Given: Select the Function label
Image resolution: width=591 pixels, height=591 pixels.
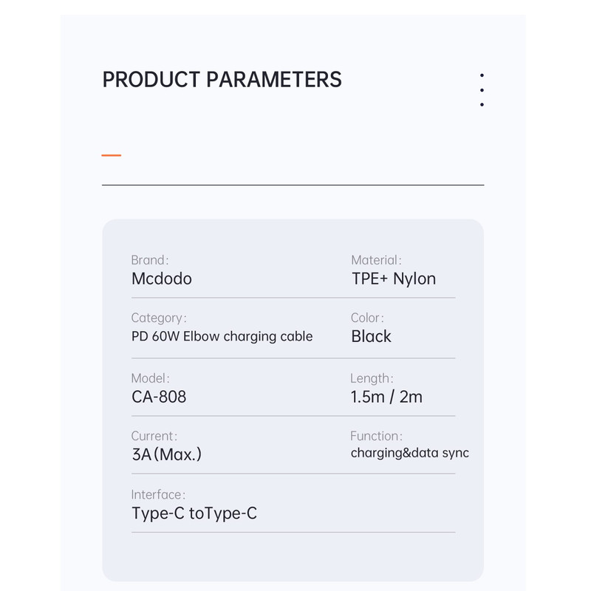Looking at the screenshot, I should pos(376,436).
